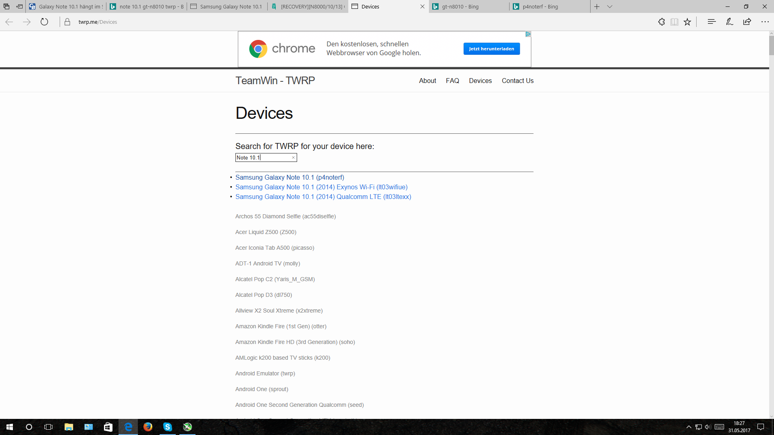Click the Share icon in toolbar
Screen dimensions: 774x435
pos(747,22)
